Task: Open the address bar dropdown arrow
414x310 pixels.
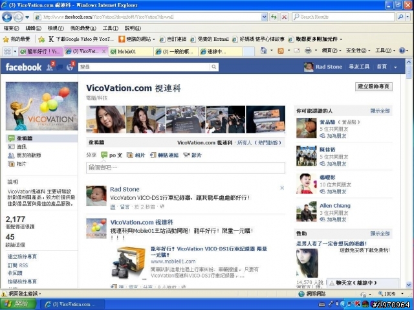Action: 264,17
